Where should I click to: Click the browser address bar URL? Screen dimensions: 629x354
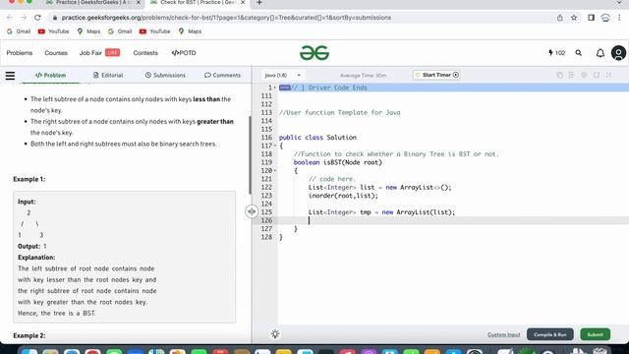226,18
